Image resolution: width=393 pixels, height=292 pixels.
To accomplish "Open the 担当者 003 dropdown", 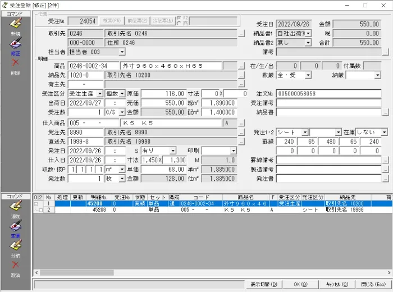I will (x=122, y=52).
